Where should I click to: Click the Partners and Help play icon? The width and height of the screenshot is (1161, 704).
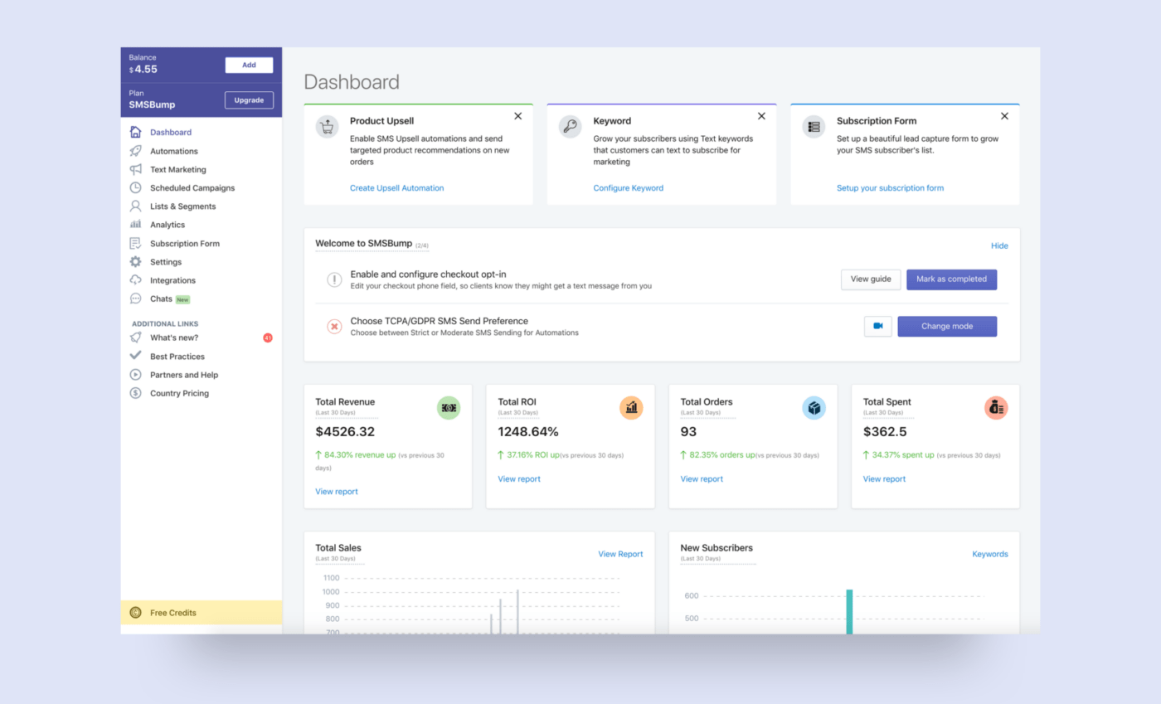[135, 374]
